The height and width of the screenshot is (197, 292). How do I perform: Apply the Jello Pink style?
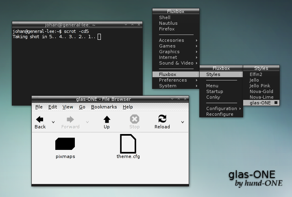261,86
